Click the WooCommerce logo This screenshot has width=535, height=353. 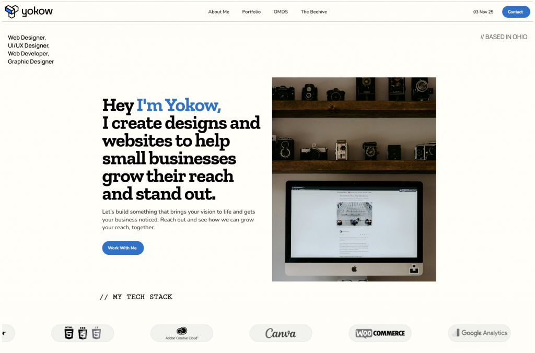click(x=380, y=333)
